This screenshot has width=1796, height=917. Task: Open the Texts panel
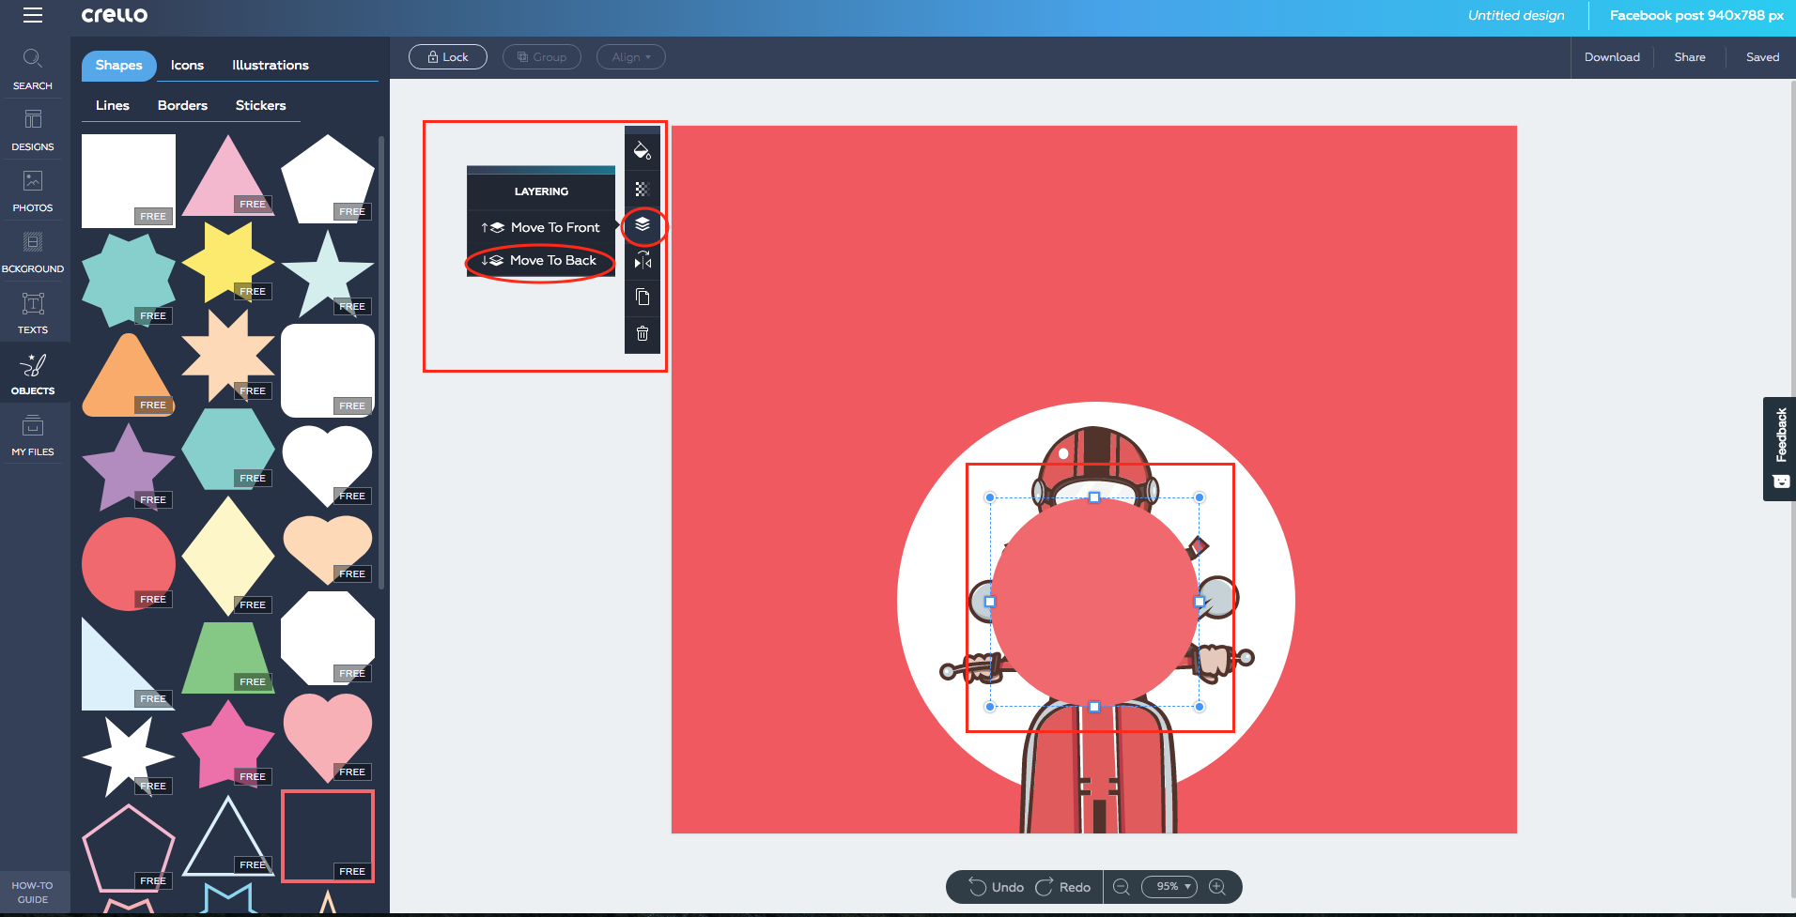tap(33, 313)
